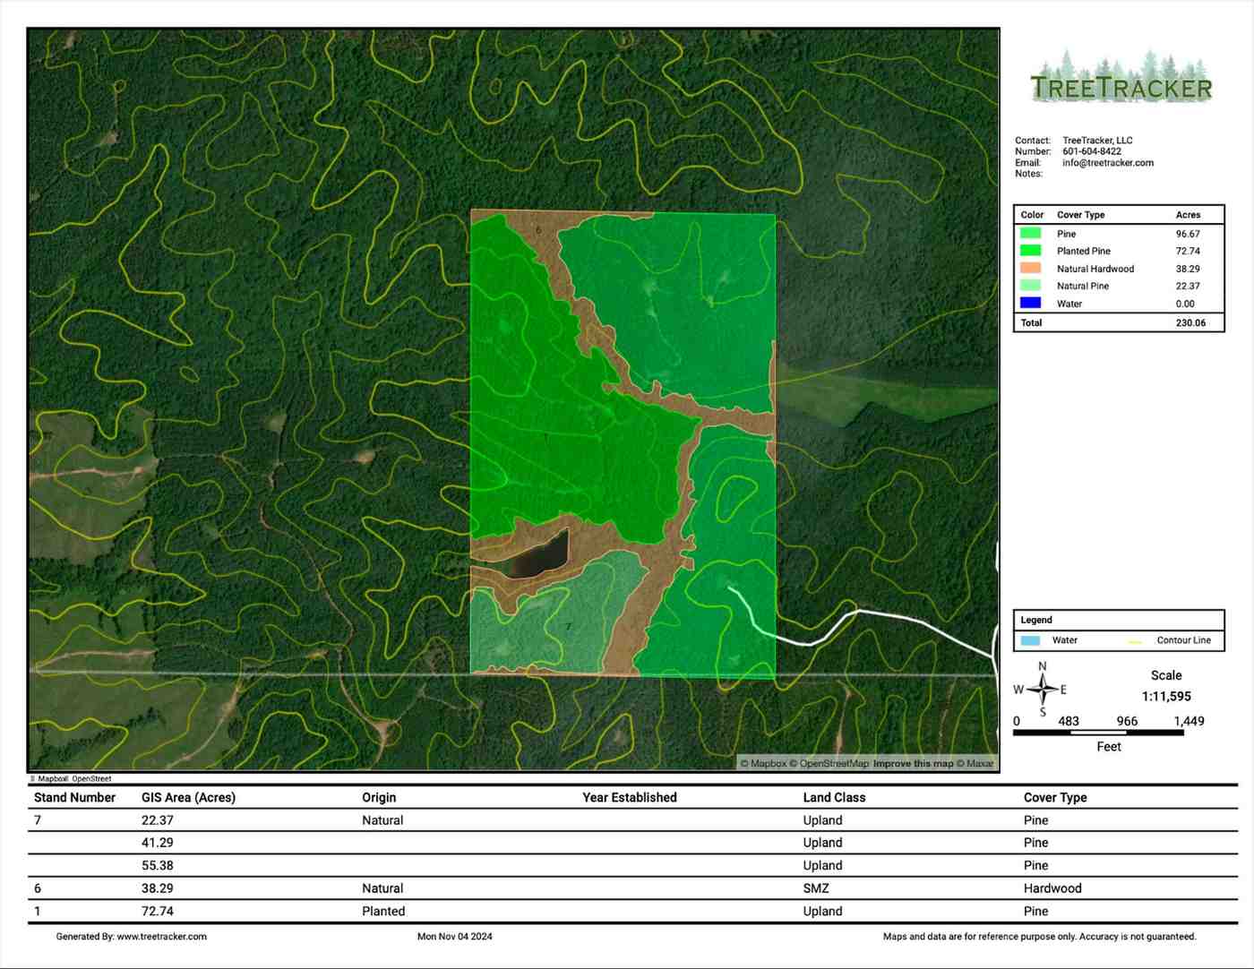Open the OpenStreetMap attribution link
The height and width of the screenshot is (969, 1254).
tap(834, 764)
